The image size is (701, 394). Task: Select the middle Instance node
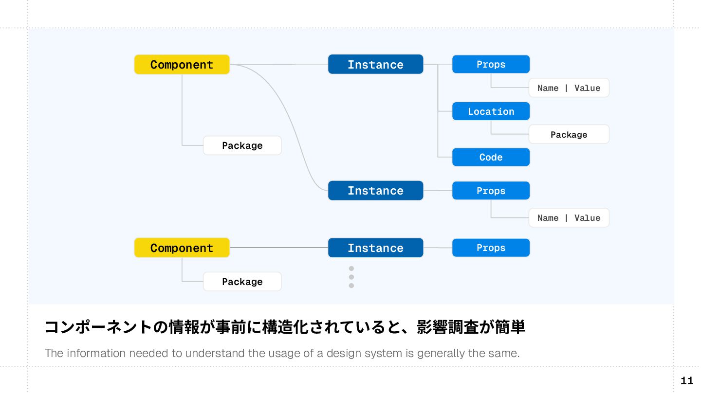[x=375, y=191]
